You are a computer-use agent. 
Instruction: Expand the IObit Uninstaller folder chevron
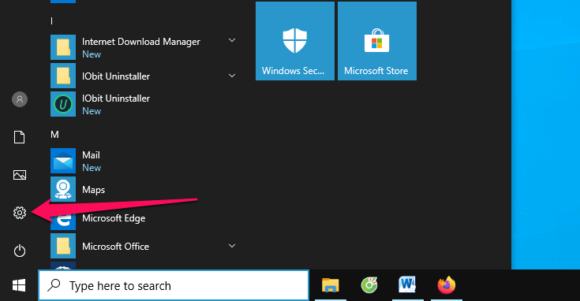point(232,76)
